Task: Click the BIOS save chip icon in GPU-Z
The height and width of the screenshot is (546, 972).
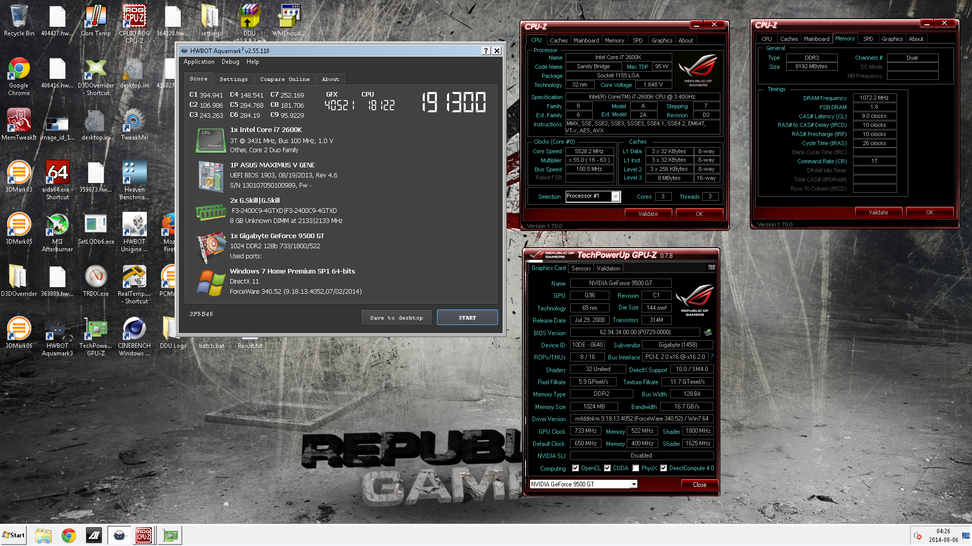Action: tap(708, 332)
